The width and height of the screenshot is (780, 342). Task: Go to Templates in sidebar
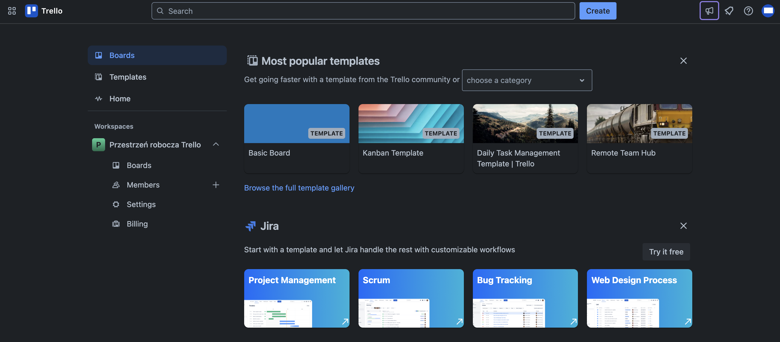pyautogui.click(x=157, y=77)
